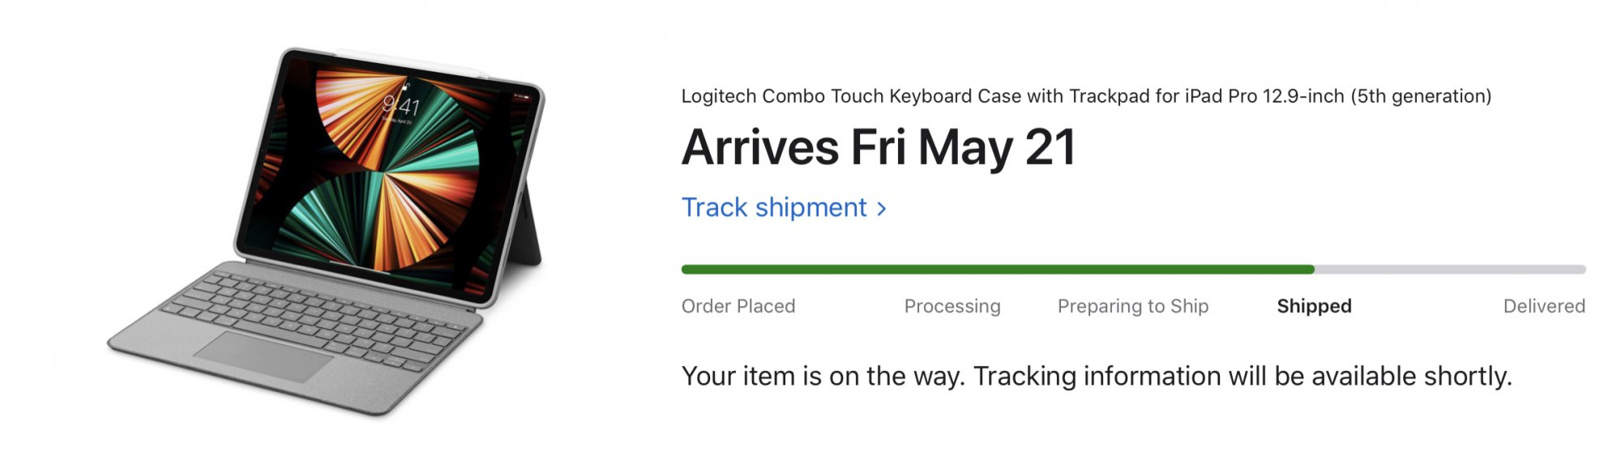The width and height of the screenshot is (1621, 472).
Task: Click the Logitech Combo Touch product title
Action: [x=1086, y=96]
